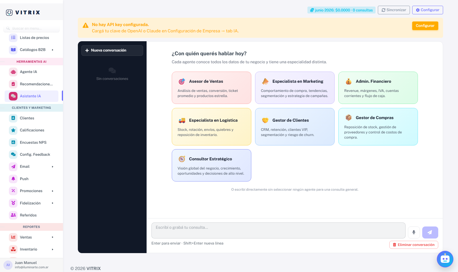The height and width of the screenshot is (272, 458).
Task: Select the Especialista en Marketing card
Action: 295,88
